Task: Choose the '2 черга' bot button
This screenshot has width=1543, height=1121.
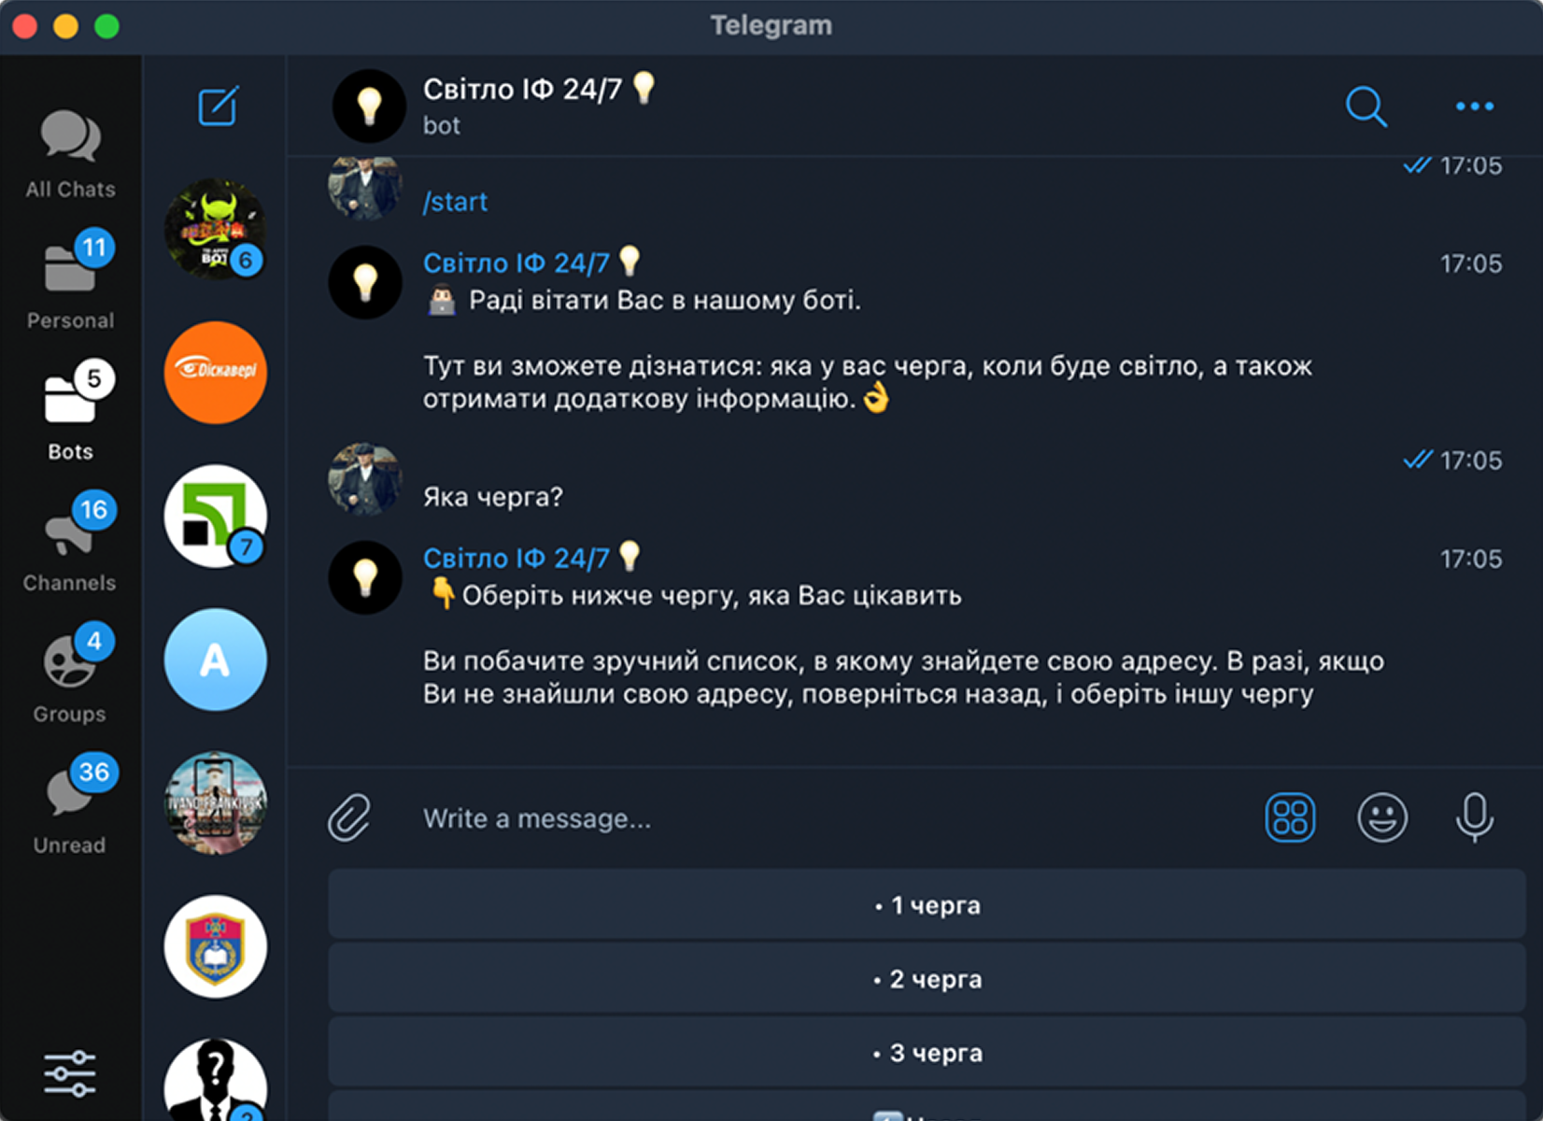Action: tap(927, 978)
